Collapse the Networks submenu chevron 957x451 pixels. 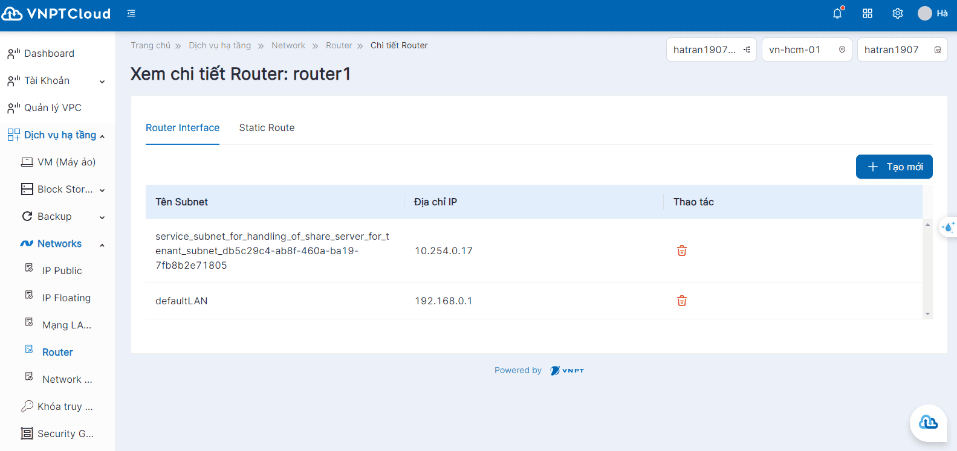[102, 245]
